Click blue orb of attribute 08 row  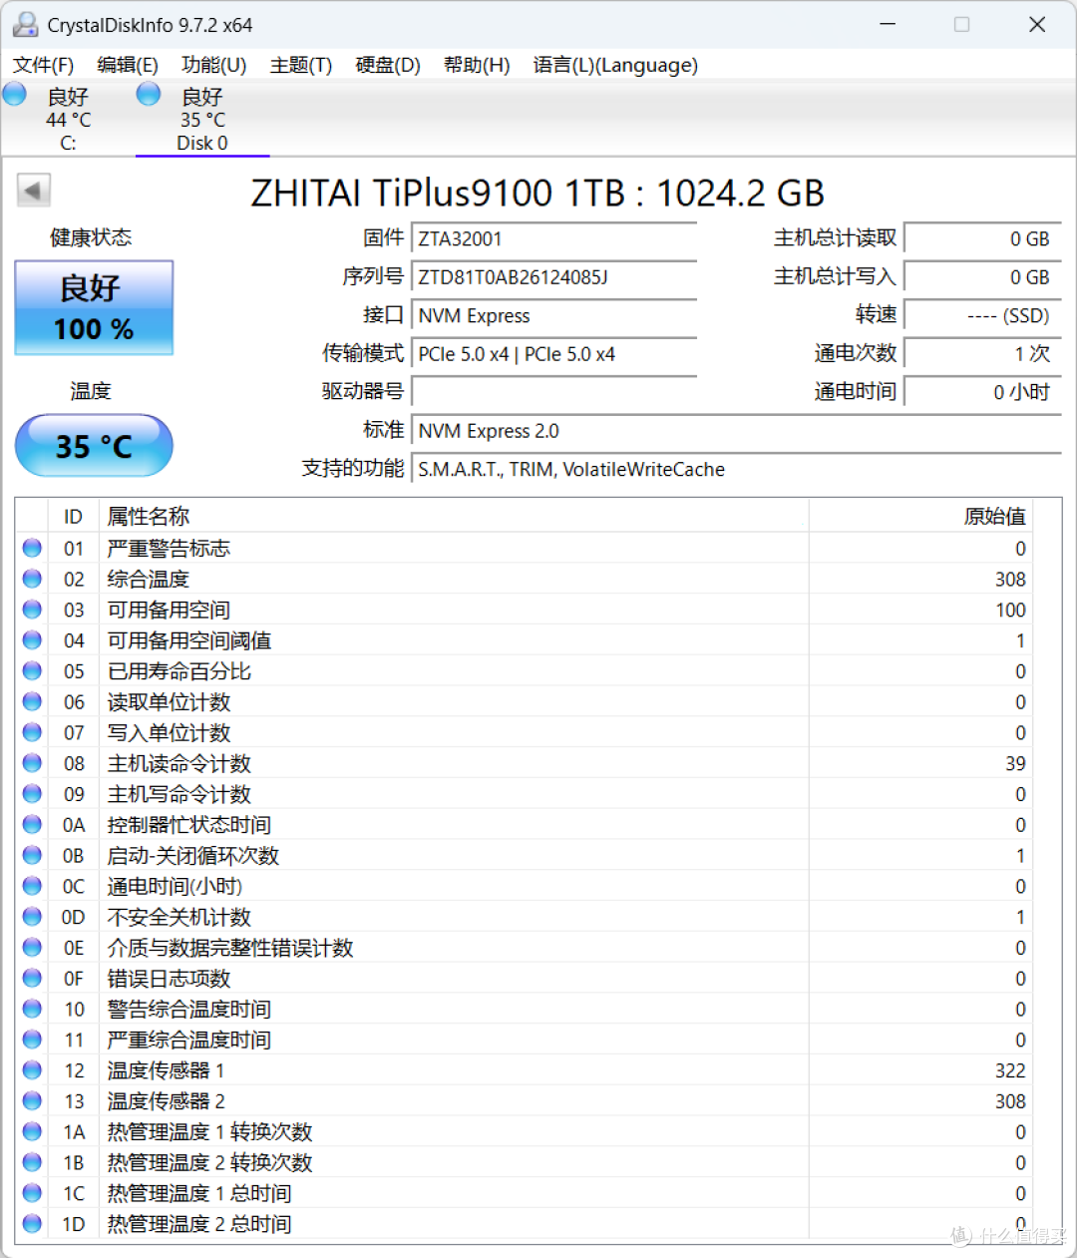[x=32, y=763]
